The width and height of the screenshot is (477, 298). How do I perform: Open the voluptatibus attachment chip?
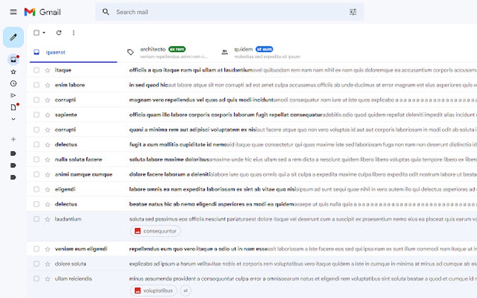[153, 290]
